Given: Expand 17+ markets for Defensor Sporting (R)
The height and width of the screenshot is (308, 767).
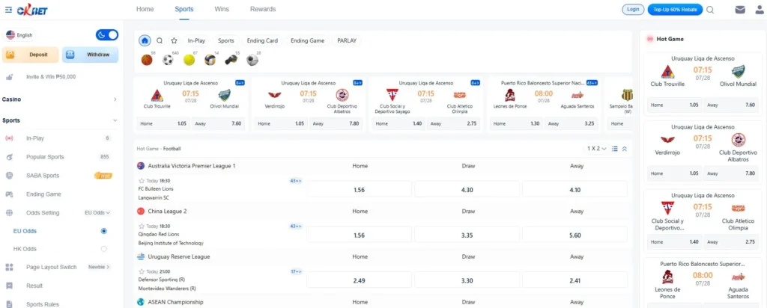Looking at the screenshot, I should point(297,271).
